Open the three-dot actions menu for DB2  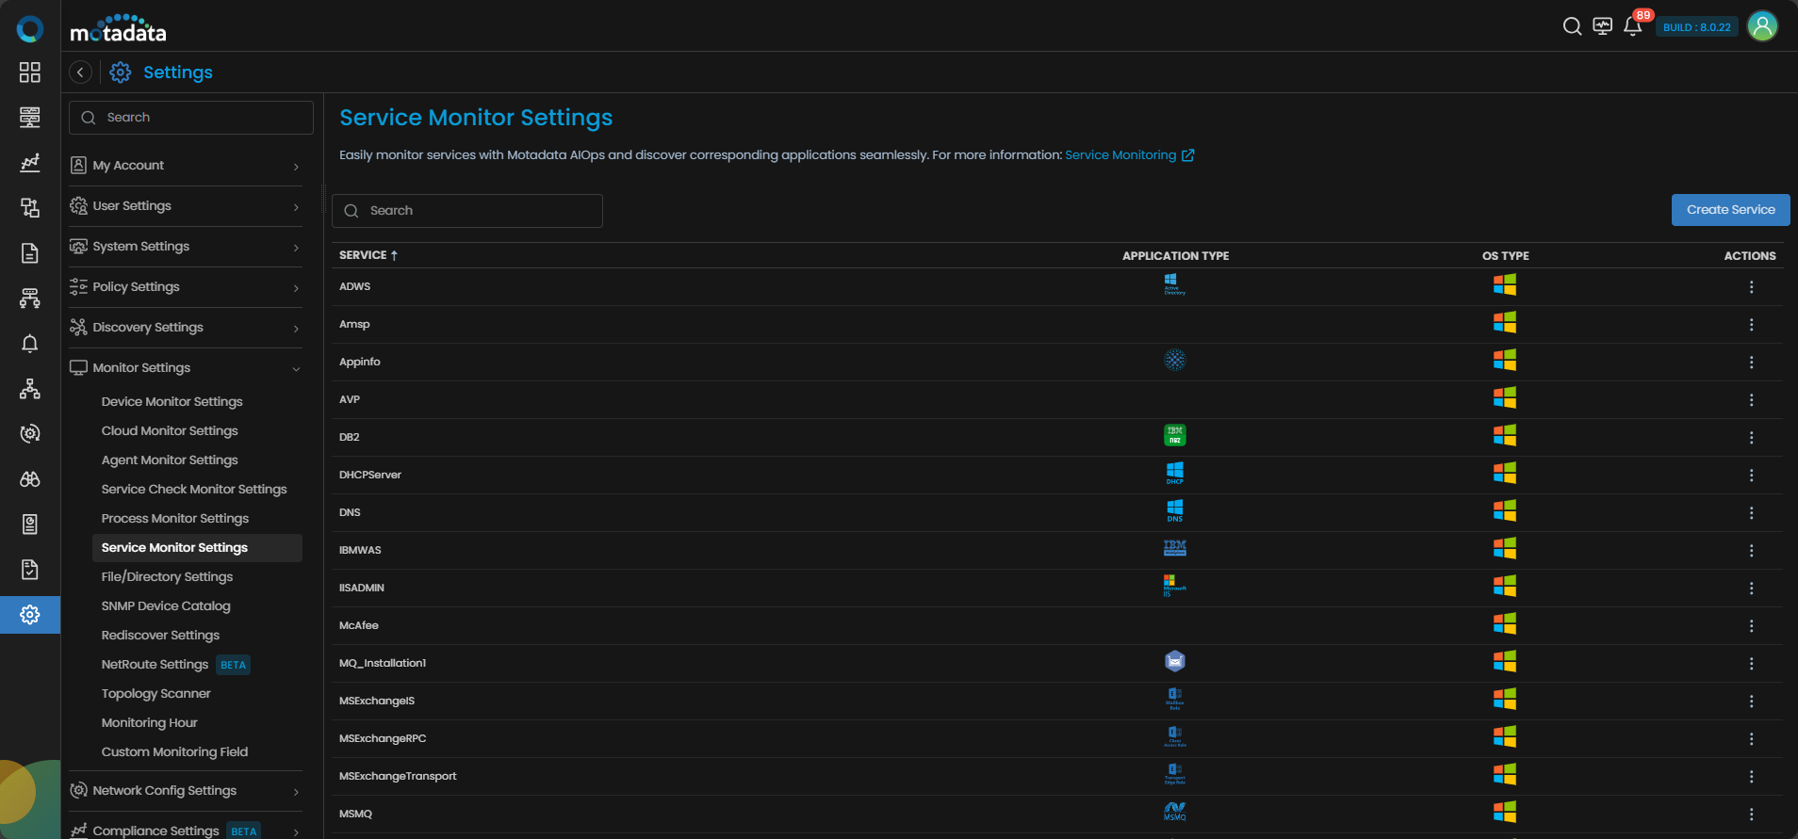click(x=1752, y=438)
